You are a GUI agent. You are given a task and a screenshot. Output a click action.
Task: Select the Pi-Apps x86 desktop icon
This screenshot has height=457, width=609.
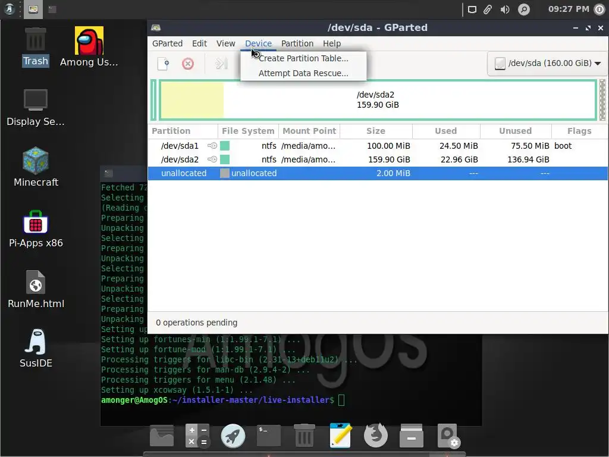pos(36,229)
